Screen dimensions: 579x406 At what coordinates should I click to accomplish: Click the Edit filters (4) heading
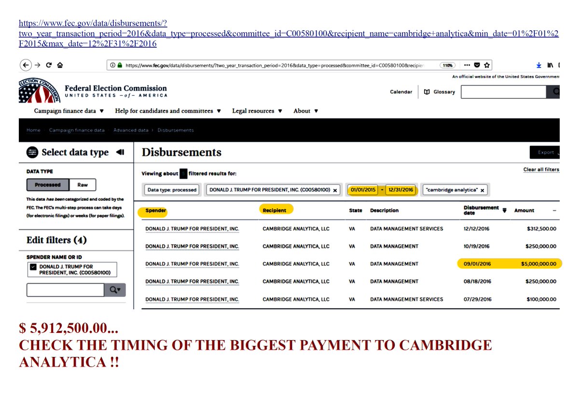[x=56, y=240]
